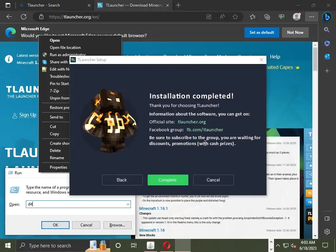Close the TLauncher Download Minecraft tab
336x252 pixels.
coord(168,5)
